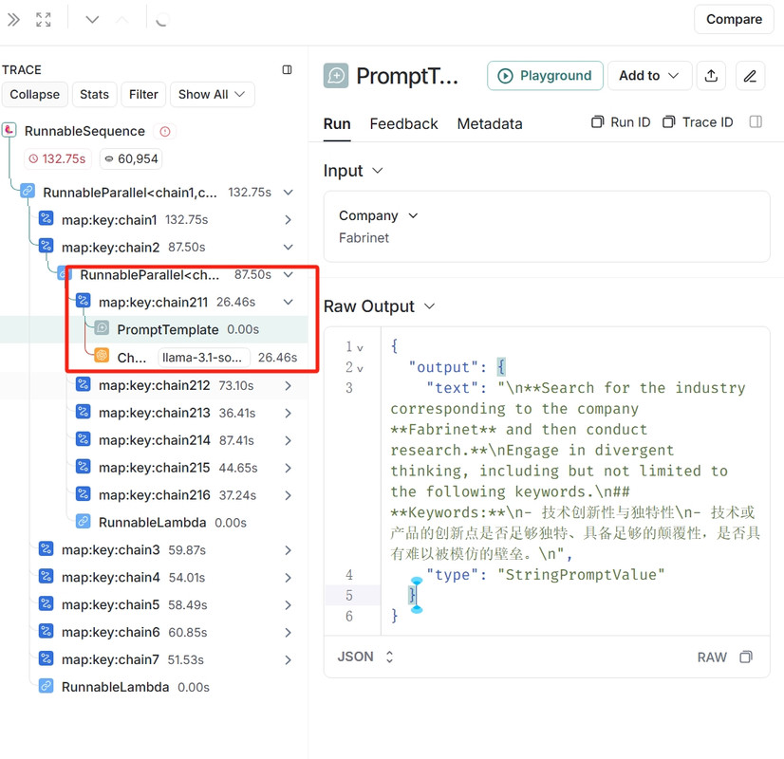Copy raw output using RAW copy icon

746,657
